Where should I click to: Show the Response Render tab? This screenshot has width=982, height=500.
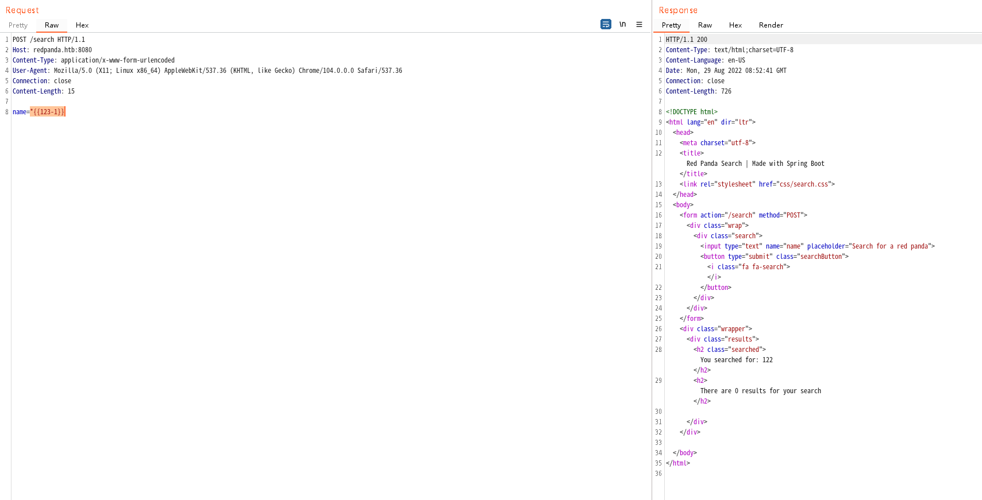point(771,25)
